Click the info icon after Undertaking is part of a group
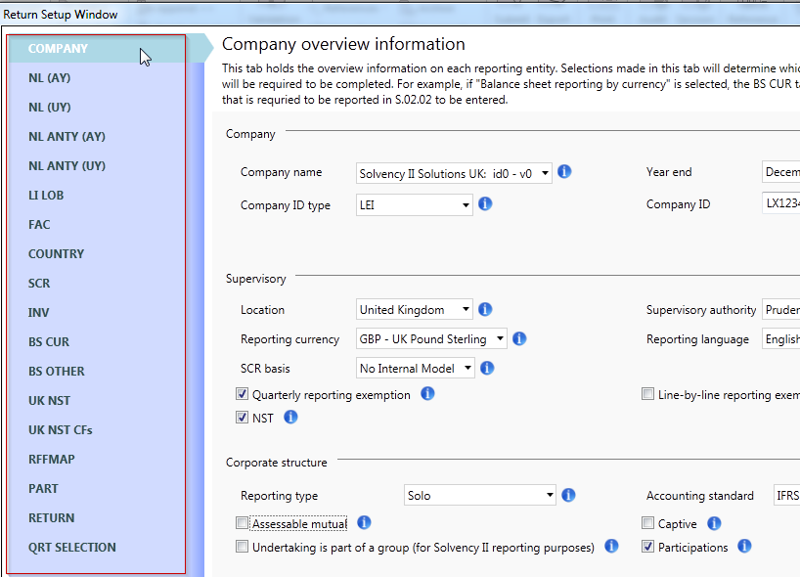Image resolution: width=800 pixels, height=577 pixels. click(x=610, y=546)
